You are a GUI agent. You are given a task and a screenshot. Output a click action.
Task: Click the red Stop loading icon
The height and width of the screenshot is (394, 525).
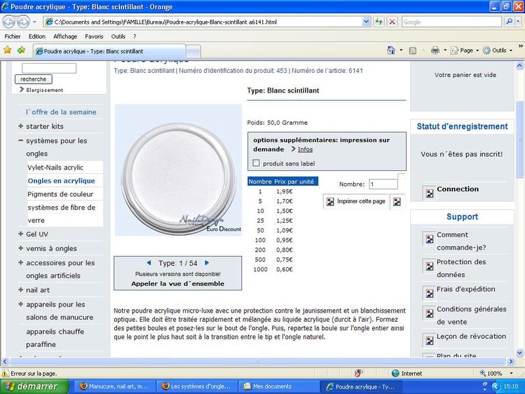[x=392, y=22]
